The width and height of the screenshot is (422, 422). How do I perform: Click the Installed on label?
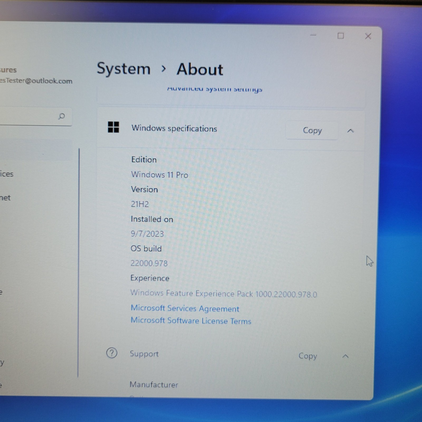pyautogui.click(x=152, y=219)
